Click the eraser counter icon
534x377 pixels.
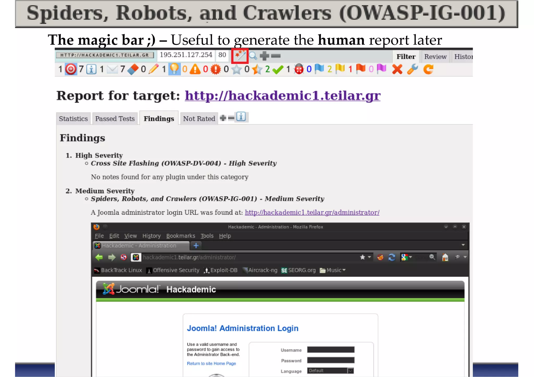[133, 69]
